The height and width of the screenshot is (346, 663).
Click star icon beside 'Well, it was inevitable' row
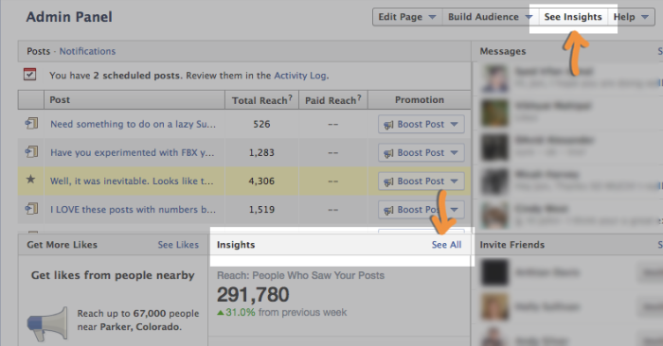tap(30, 180)
